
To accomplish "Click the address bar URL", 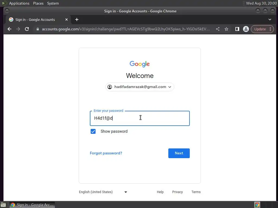I will click(x=126, y=29).
